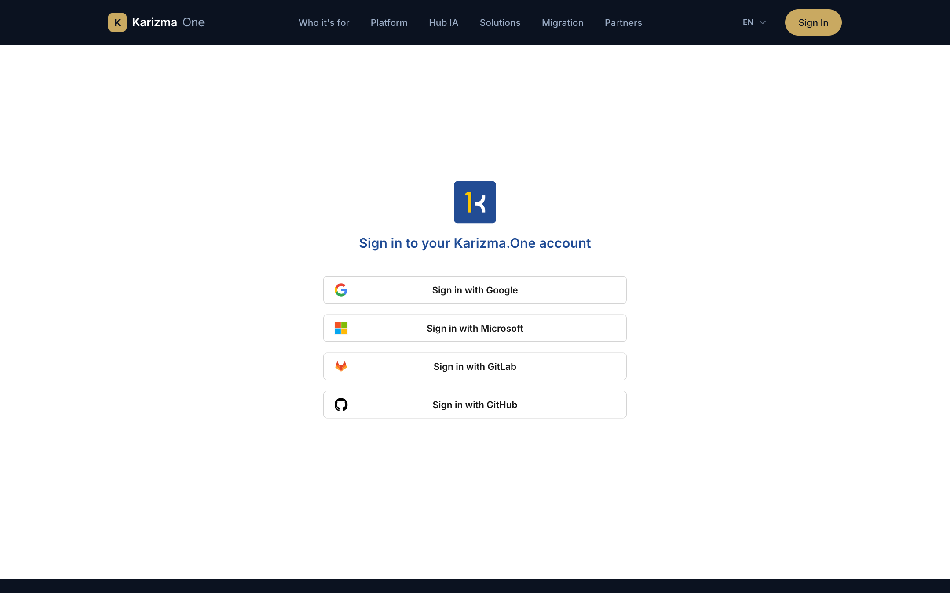Image resolution: width=950 pixels, height=593 pixels.
Task: Choose Sign in with GitLab
Action: click(x=475, y=366)
